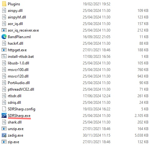Select the unzip.exe program icon
150x146 pixels.
pos(4,129)
